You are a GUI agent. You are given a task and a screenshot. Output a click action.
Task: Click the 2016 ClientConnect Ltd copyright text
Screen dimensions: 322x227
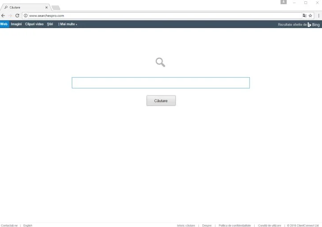tap(303, 225)
